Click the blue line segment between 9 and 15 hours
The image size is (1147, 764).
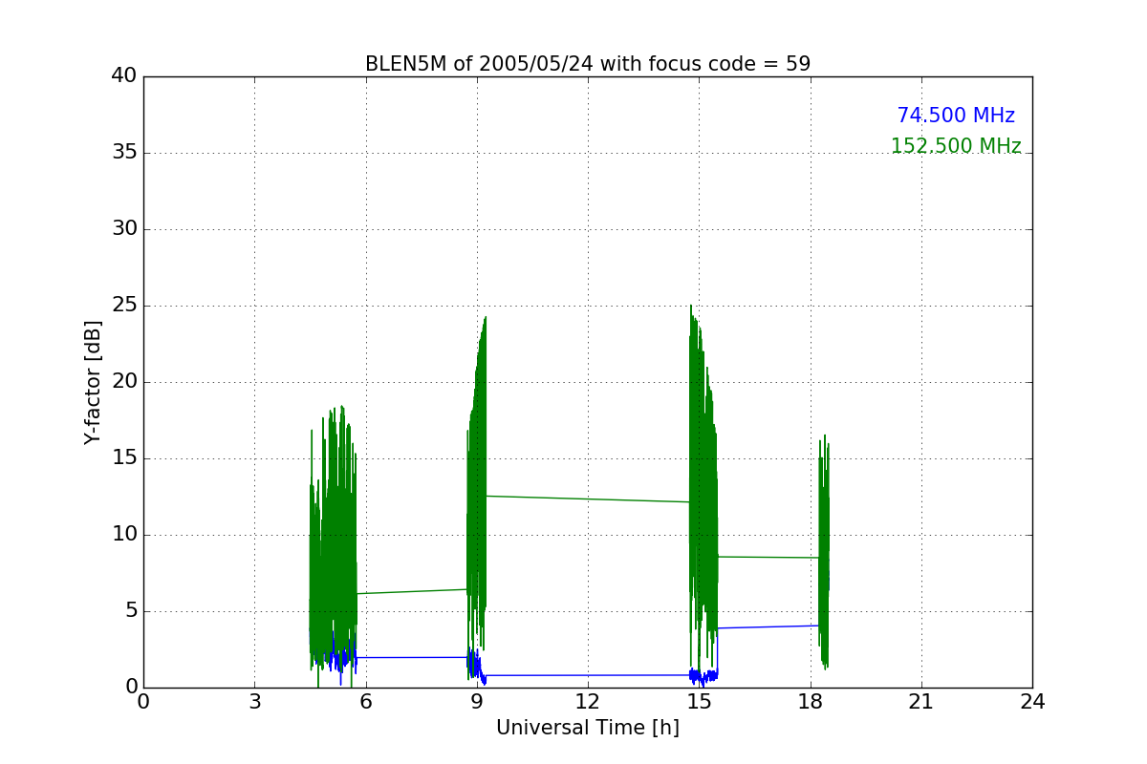pyautogui.click(x=588, y=675)
